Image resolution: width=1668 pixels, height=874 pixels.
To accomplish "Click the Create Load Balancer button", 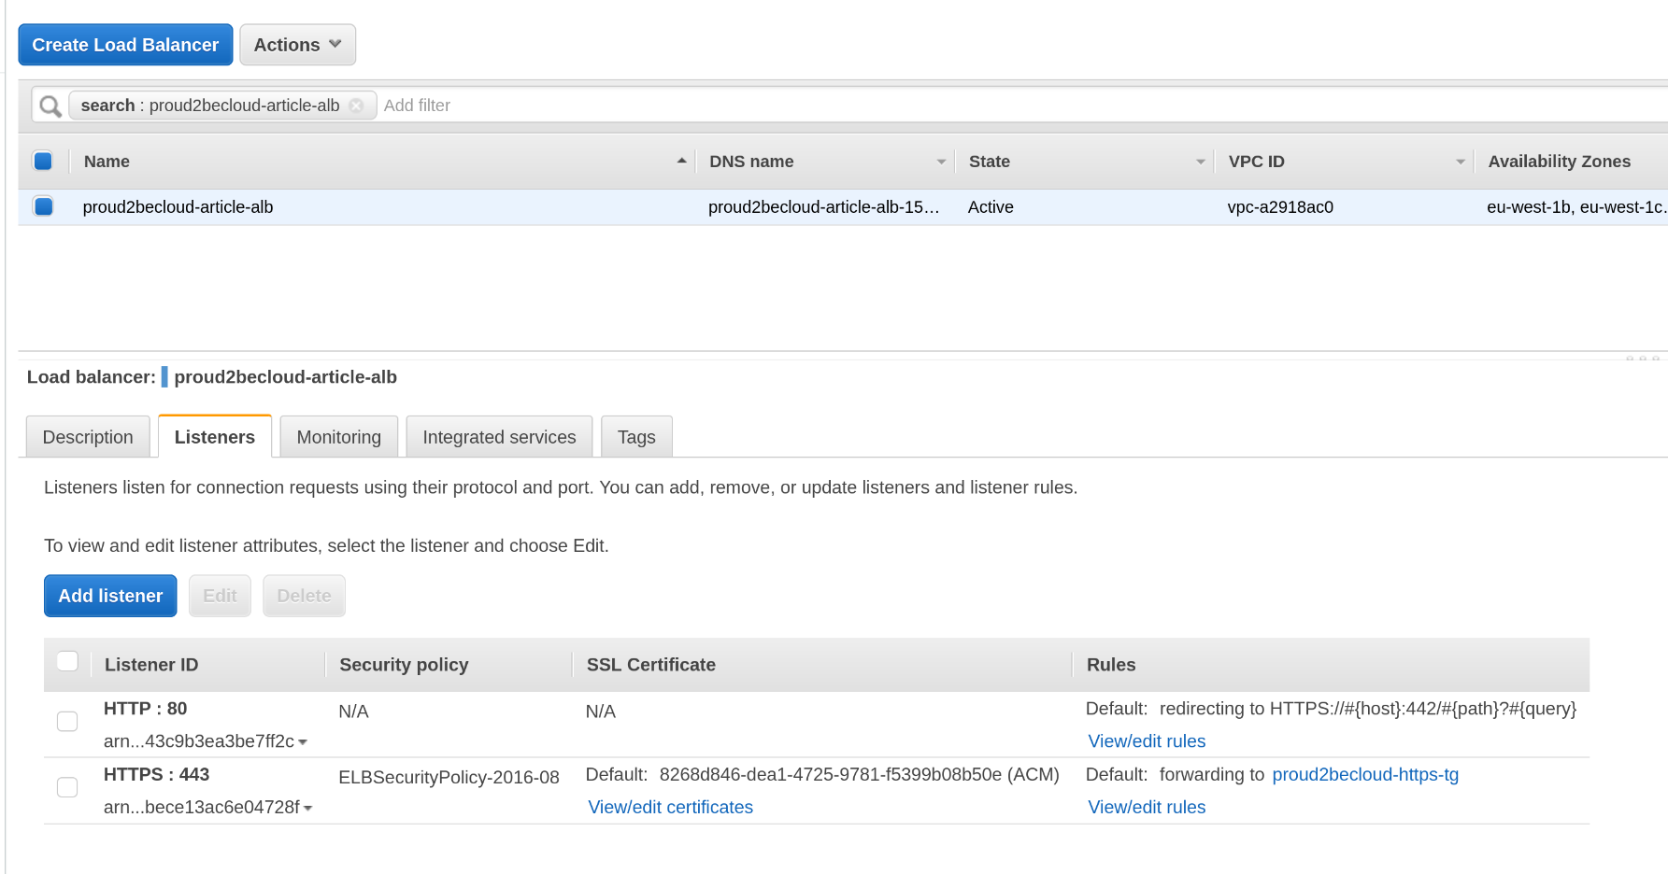I will [125, 45].
